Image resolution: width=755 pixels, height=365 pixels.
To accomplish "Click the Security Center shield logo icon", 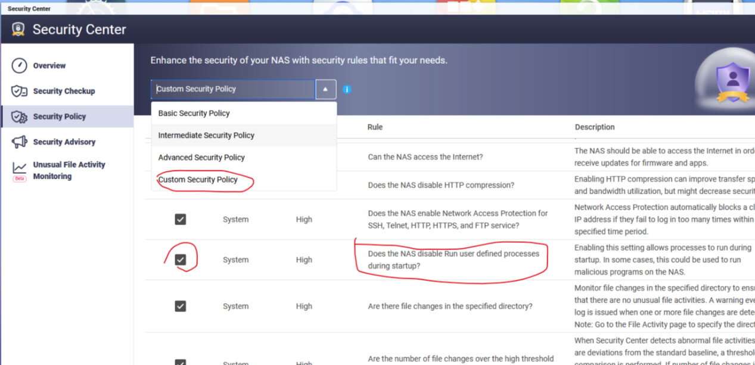I will tap(18, 29).
